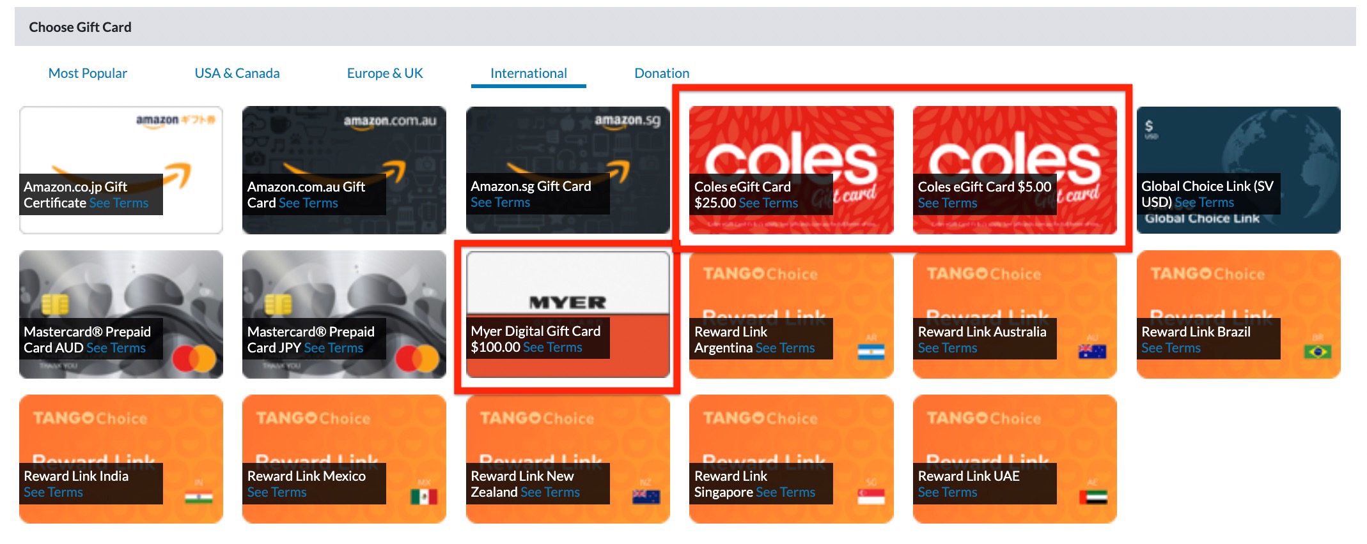Open See Terms for Reward Link Brazil

[1171, 348]
